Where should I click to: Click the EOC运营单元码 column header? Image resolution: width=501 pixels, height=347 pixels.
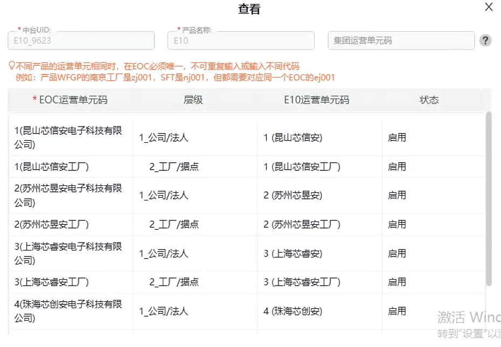70,100
